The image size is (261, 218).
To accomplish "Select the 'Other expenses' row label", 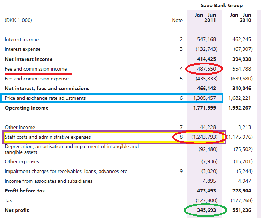I will coord(22,161).
